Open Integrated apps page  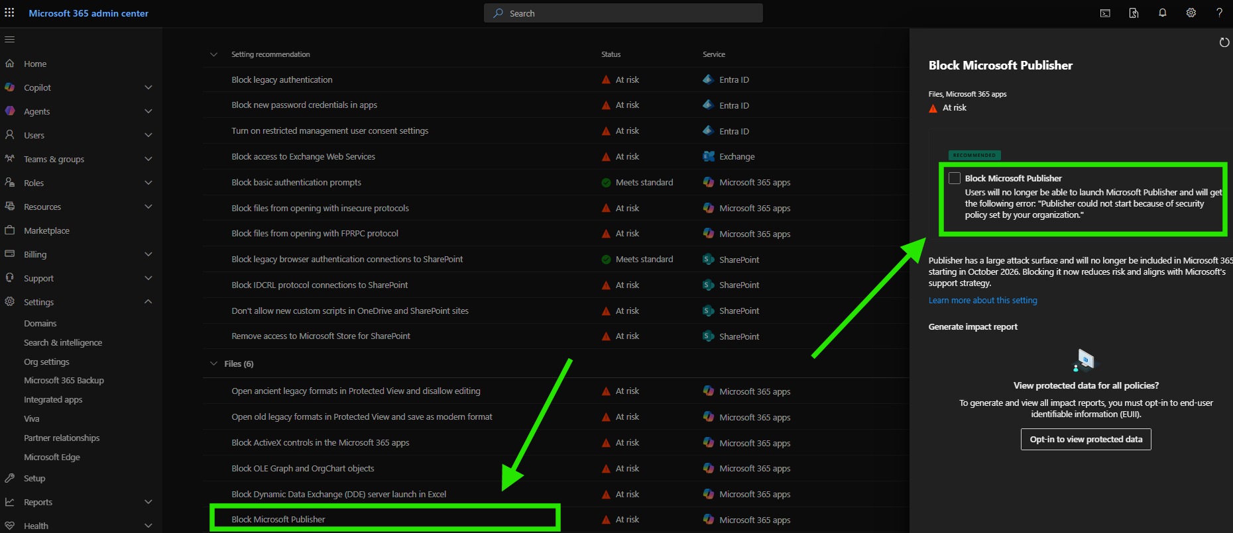53,400
